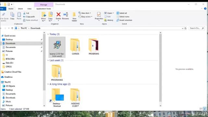
Task: Click the file list vertical scrollbar
Action: pos(160,68)
